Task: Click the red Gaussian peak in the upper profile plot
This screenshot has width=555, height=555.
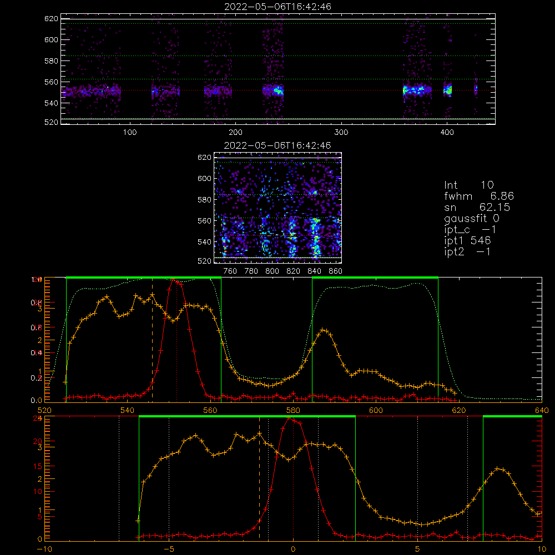Action: [173, 280]
